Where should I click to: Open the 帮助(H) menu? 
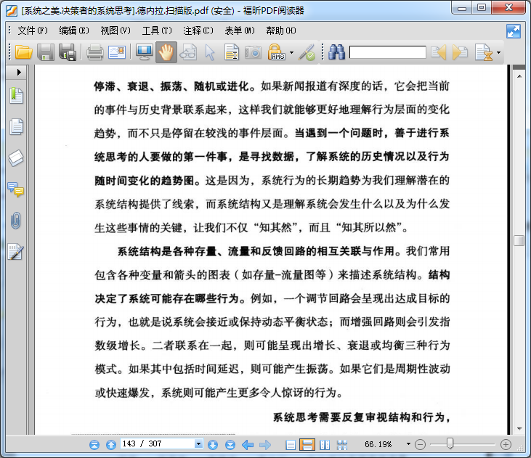click(x=280, y=30)
